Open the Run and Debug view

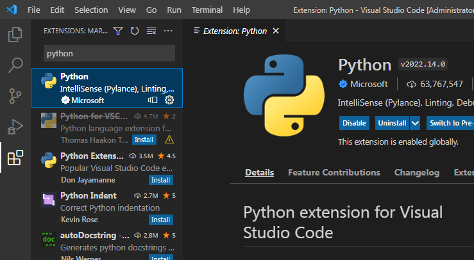point(15,126)
